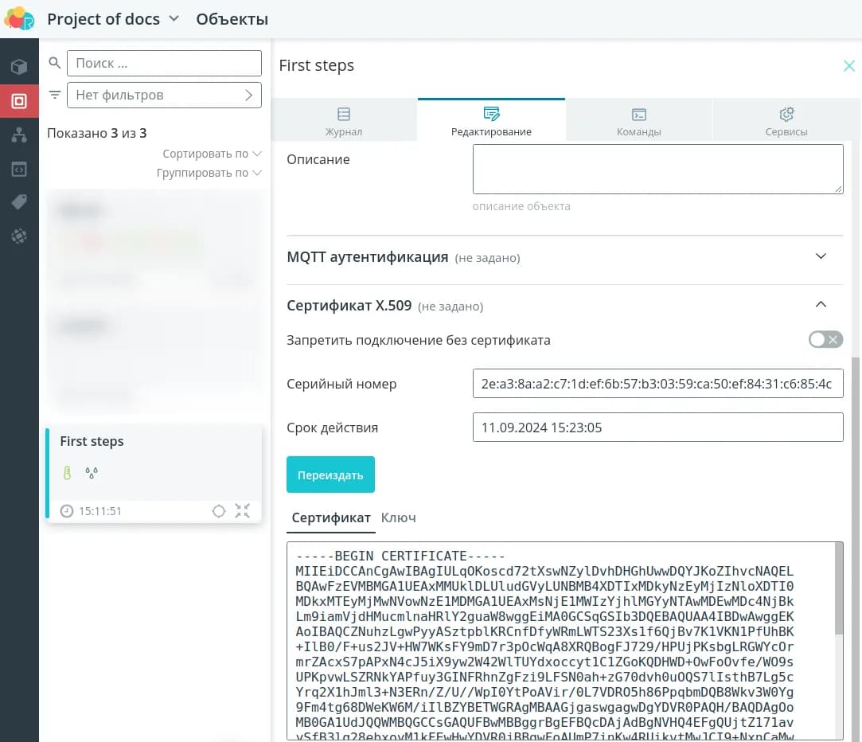Open the tag icon in the sidebar
Image resolution: width=862 pixels, height=742 pixels.
[x=19, y=202]
